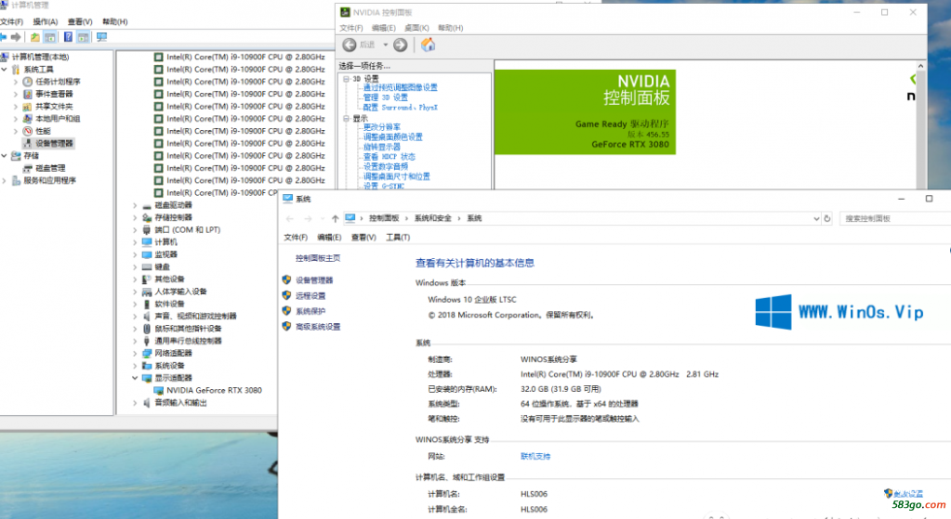Click the up arrow in System window navigation
Screen dimensions: 951x519
click(x=335, y=218)
